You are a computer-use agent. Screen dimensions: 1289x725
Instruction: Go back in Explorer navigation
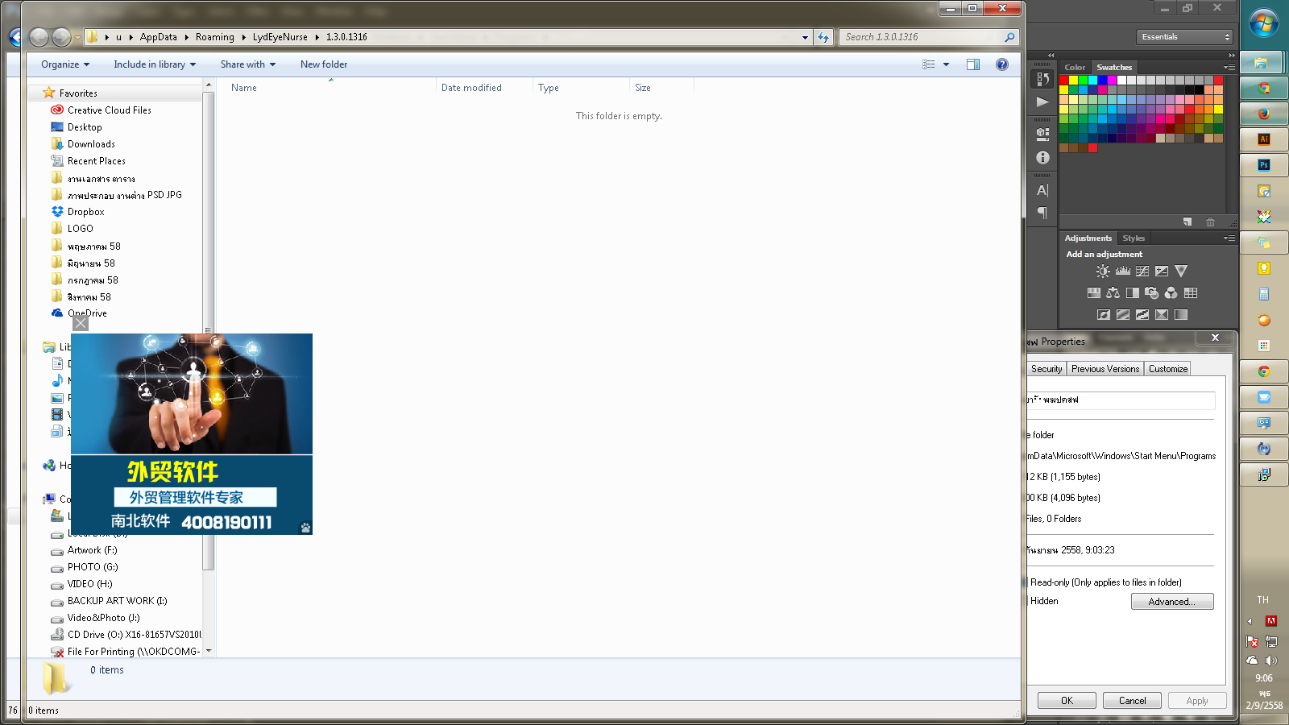pos(38,37)
